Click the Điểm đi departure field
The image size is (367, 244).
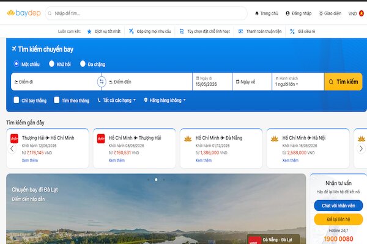pyautogui.click(x=55, y=82)
